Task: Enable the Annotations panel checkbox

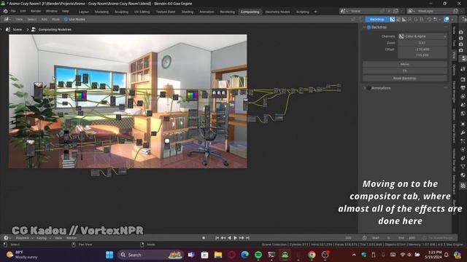Action: coord(368,88)
